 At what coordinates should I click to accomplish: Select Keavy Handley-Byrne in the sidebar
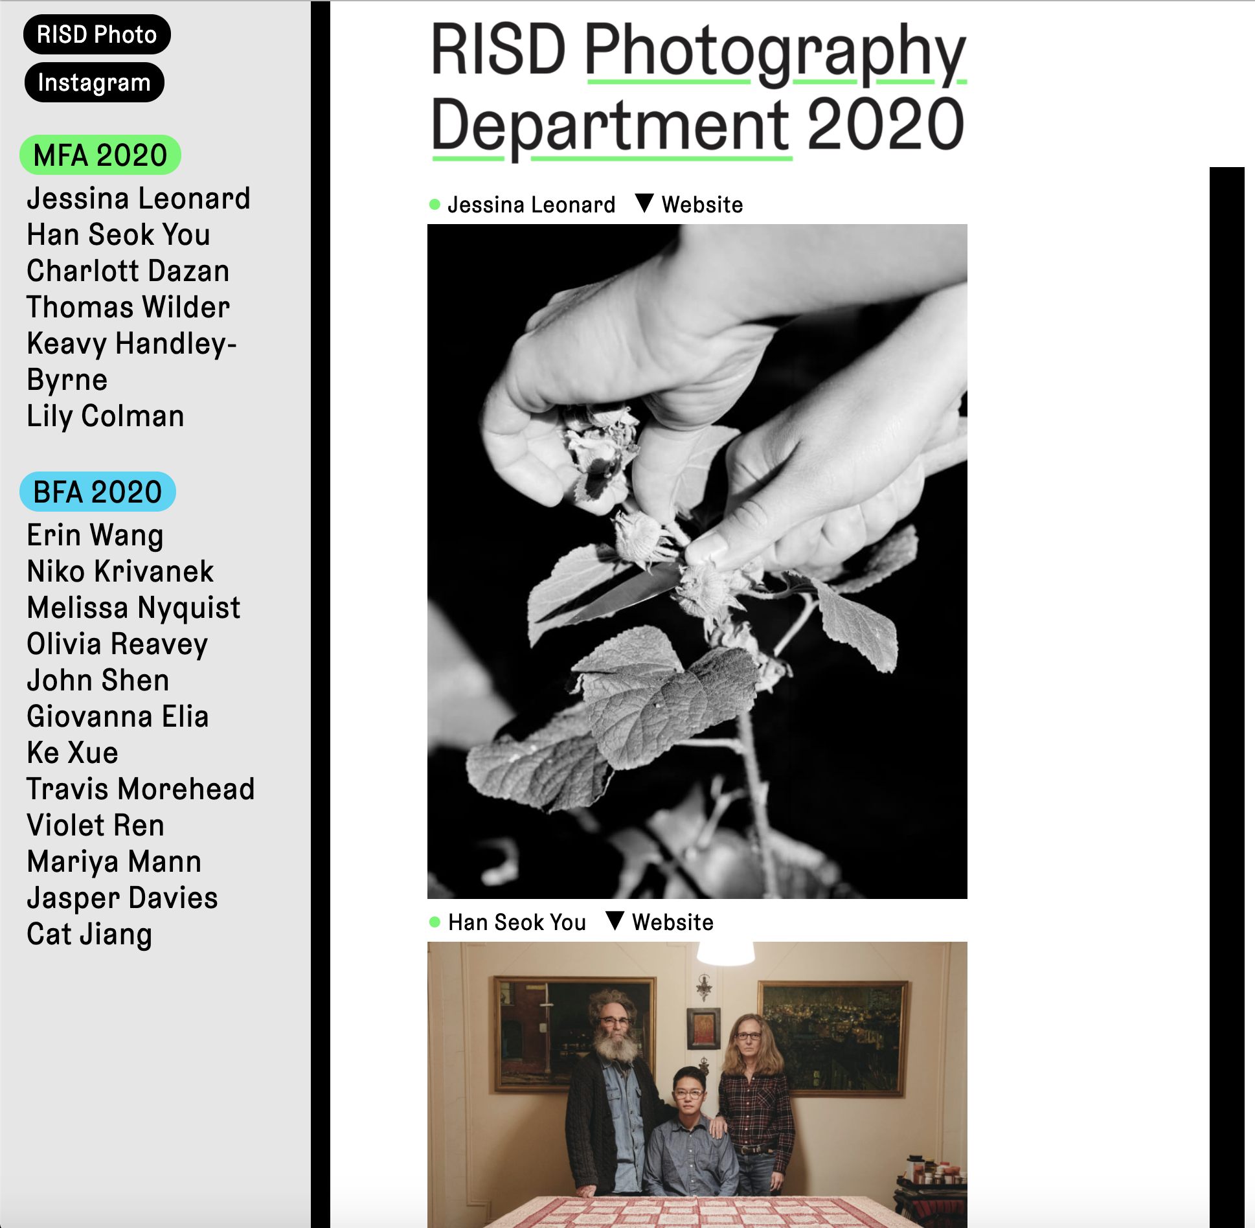pos(131,361)
